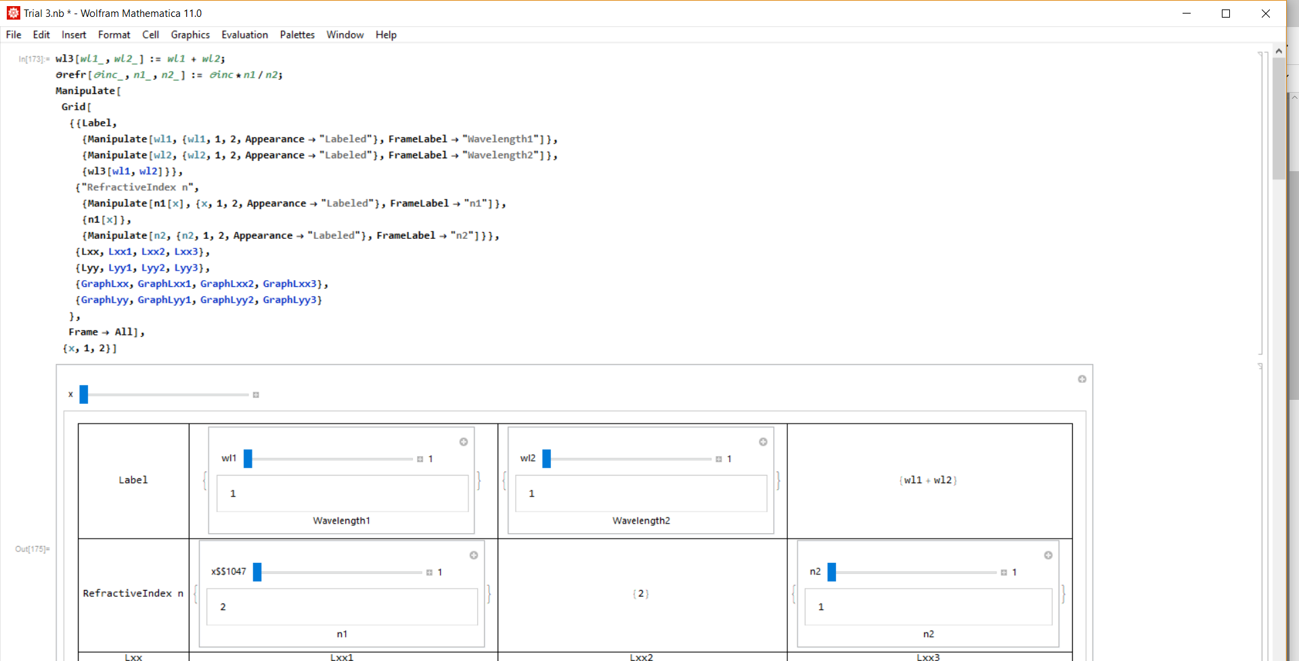Image resolution: width=1299 pixels, height=661 pixels.
Task: Expand x$$1047 slider controls with plus icon
Action: pyautogui.click(x=429, y=572)
